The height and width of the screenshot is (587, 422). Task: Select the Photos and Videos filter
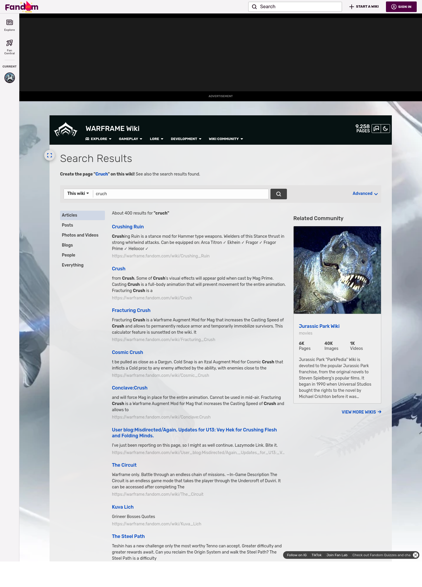pyautogui.click(x=80, y=235)
